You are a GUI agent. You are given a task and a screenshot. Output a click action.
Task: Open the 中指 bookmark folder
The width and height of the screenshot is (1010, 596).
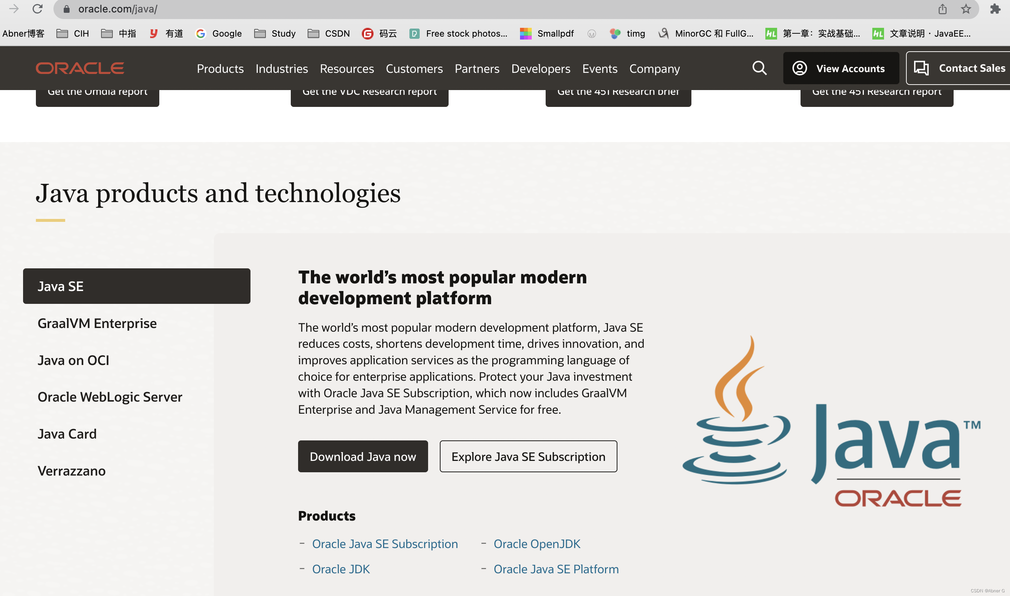(119, 33)
